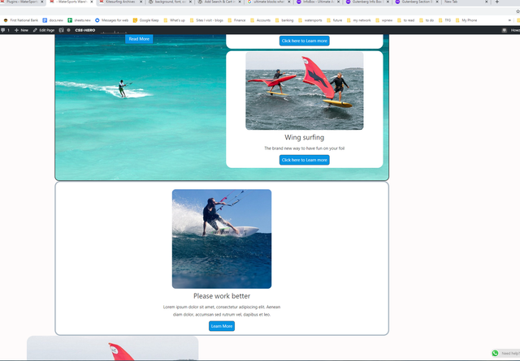This screenshot has width=520, height=361.
Task: Click Edit Page in the admin bar
Action: coord(44,30)
